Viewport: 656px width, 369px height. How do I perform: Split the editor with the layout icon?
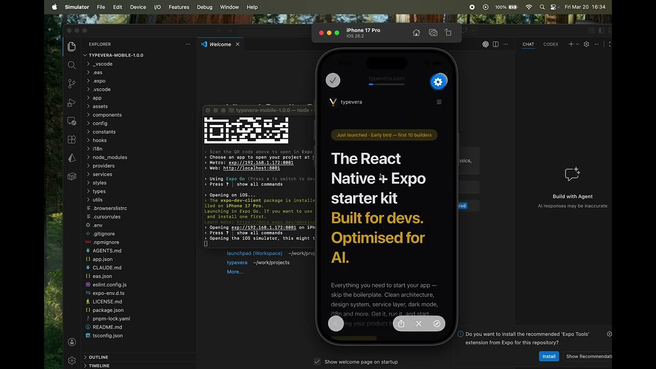click(496, 44)
